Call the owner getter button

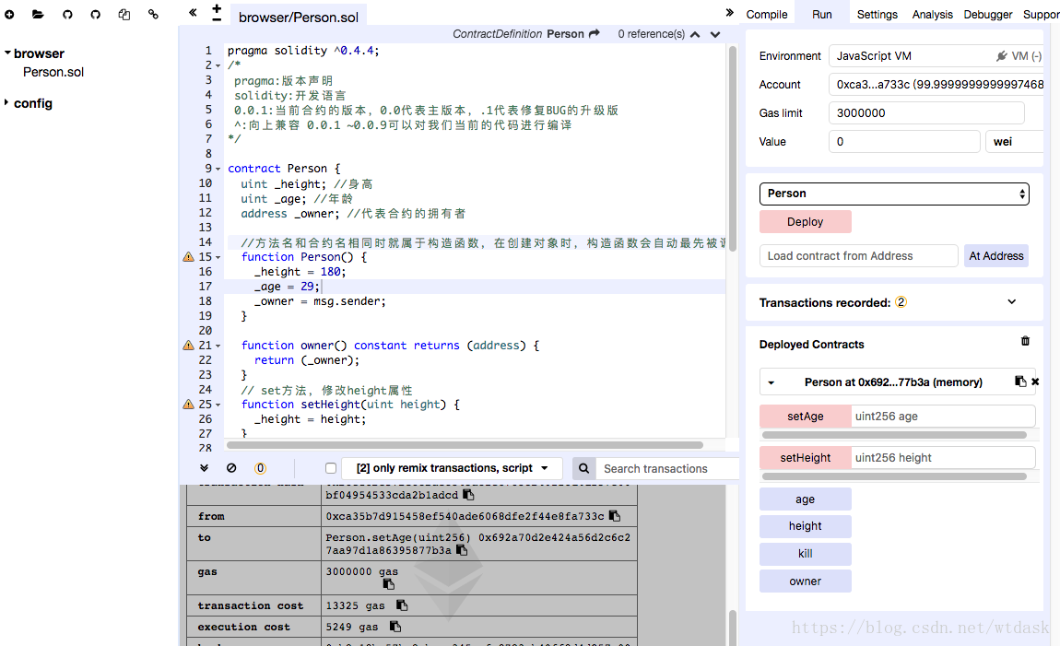pos(806,581)
